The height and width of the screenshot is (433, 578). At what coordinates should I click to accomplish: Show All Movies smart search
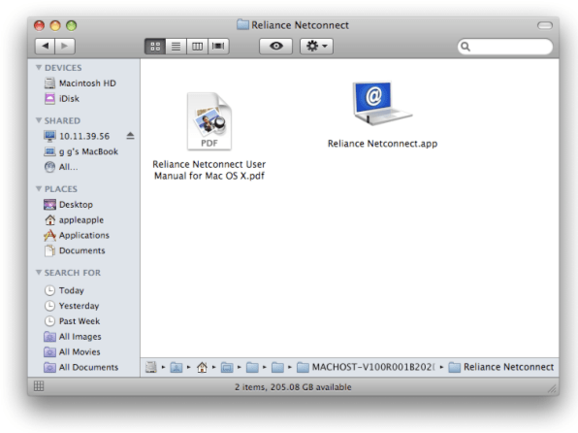coord(72,352)
